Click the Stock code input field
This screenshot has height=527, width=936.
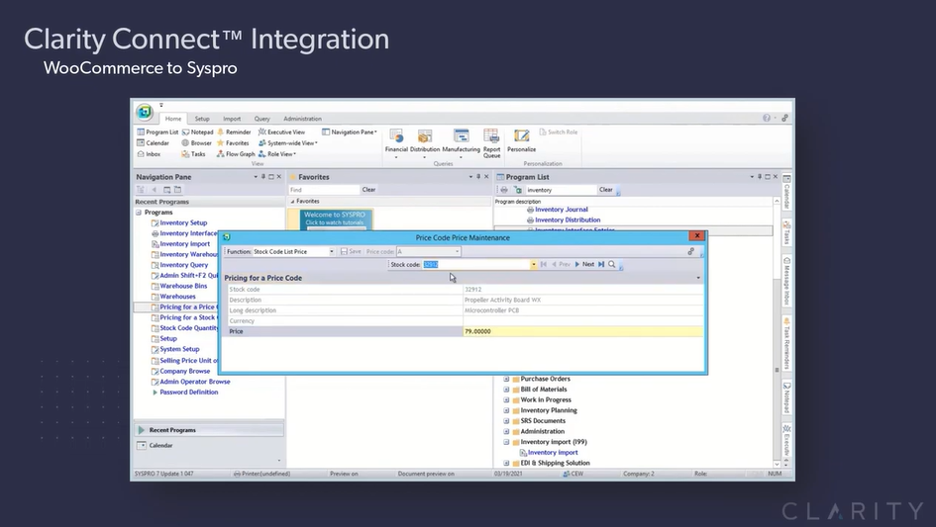476,265
